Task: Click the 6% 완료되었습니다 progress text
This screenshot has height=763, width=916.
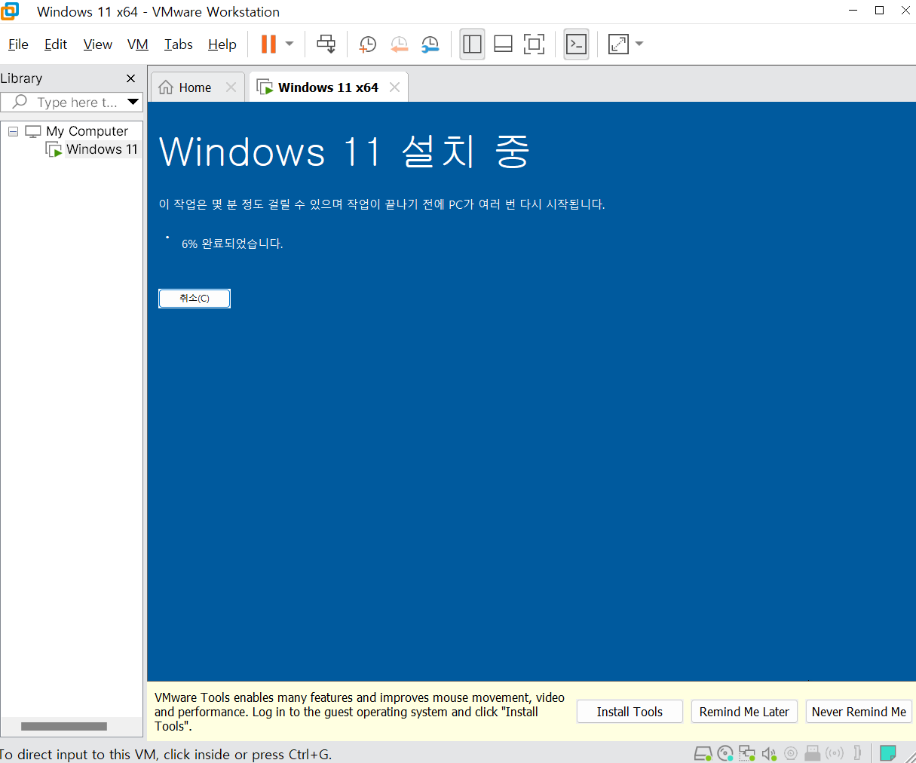Action: [232, 244]
